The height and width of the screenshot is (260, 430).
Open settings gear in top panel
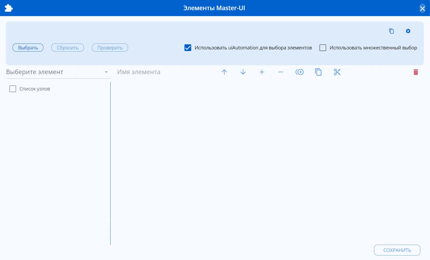tap(408, 31)
